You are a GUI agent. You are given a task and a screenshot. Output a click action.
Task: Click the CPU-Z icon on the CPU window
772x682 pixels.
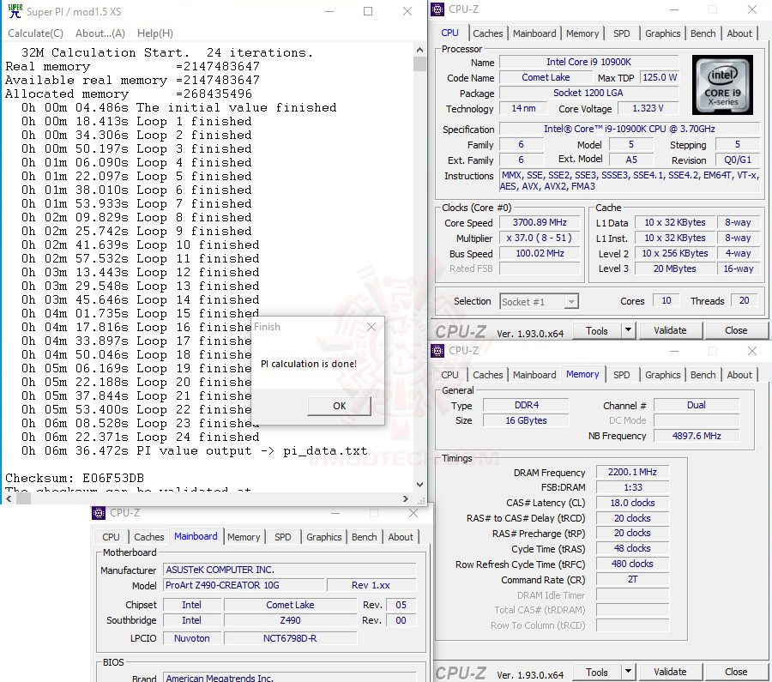[x=436, y=9]
